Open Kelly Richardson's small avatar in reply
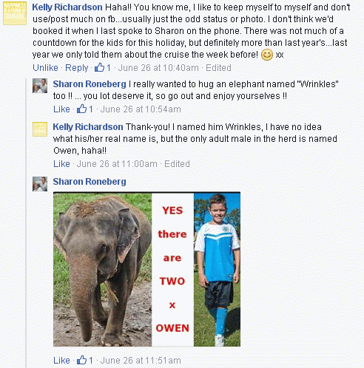 (x=40, y=129)
